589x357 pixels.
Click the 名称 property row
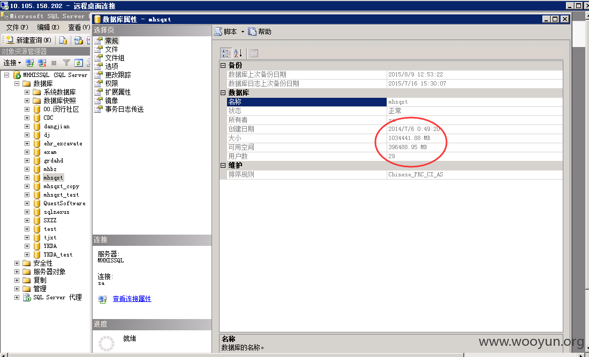click(395, 102)
